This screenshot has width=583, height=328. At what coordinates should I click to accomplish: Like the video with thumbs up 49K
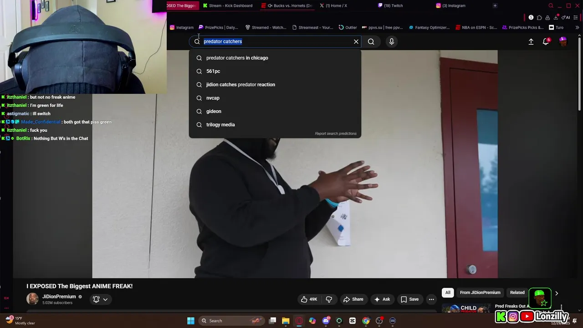(x=308, y=299)
